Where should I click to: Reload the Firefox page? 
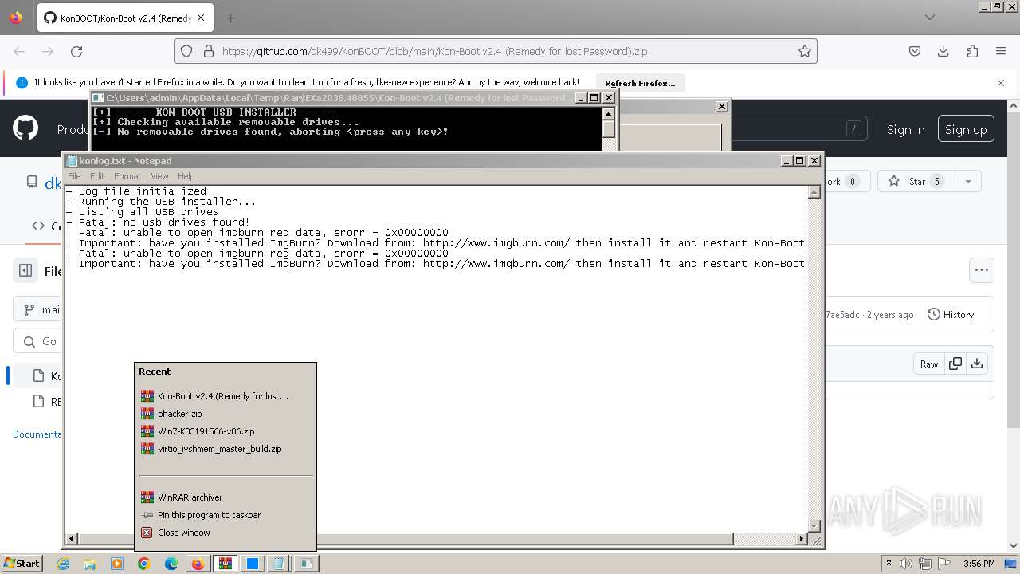[x=76, y=51]
